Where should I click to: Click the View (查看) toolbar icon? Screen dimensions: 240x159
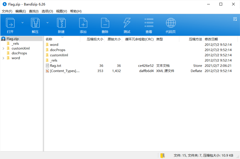tap(149, 23)
